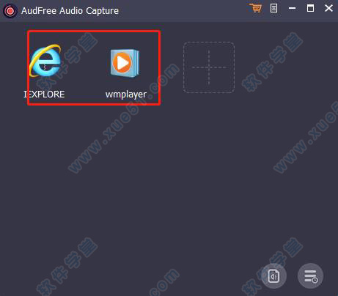This screenshot has width=338, height=296.
Task: Show the recording history list button
Action: tap(311, 276)
